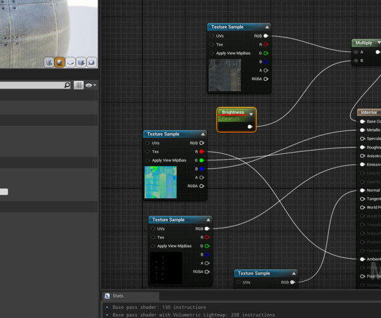This screenshot has width=381, height=318.
Task: Select 'Base pass shader: 130 instructions' line
Action: coord(159,307)
